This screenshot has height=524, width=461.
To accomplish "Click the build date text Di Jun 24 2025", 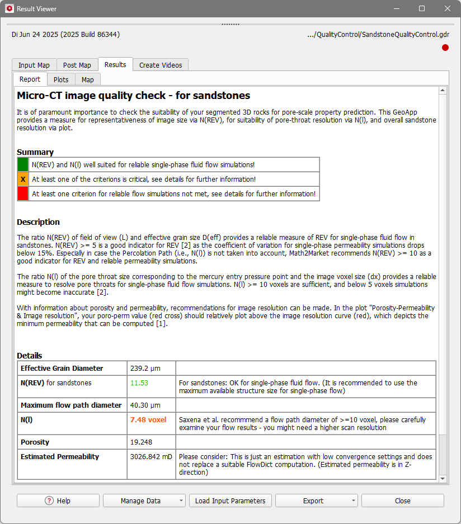I will (x=65, y=35).
